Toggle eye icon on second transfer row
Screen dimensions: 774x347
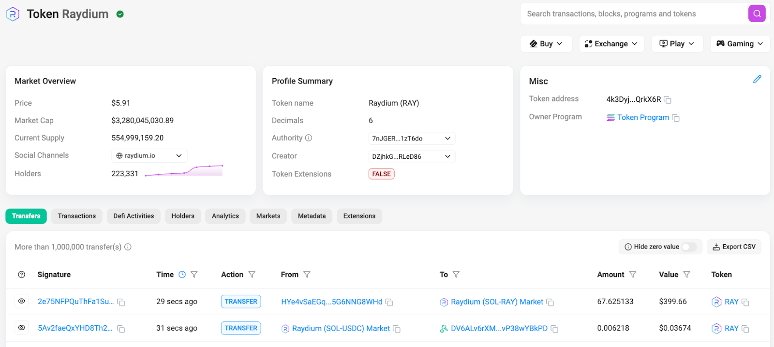[x=22, y=328]
